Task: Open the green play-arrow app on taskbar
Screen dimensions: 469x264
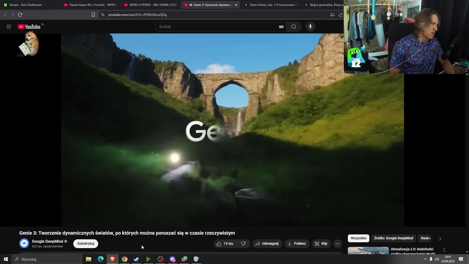Action: point(148,259)
